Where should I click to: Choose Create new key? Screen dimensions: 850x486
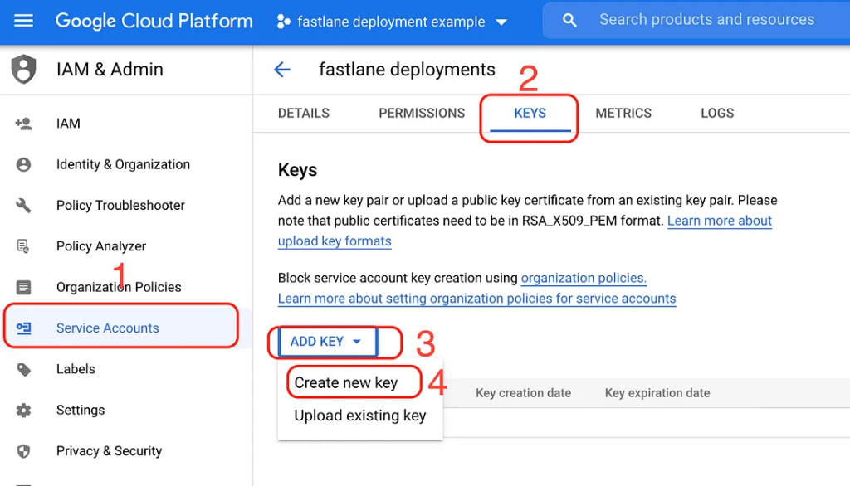[346, 382]
